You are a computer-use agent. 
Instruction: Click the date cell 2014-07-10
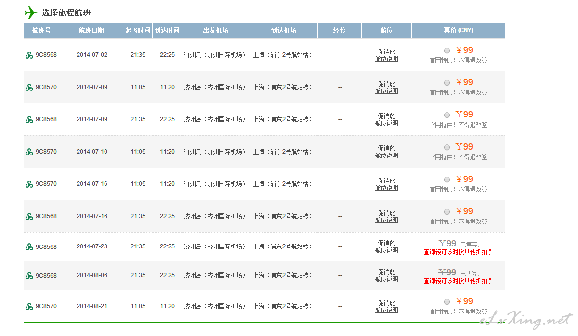point(92,152)
